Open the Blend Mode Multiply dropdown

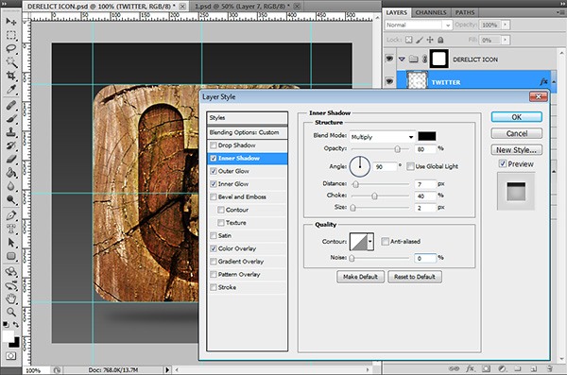coord(382,137)
